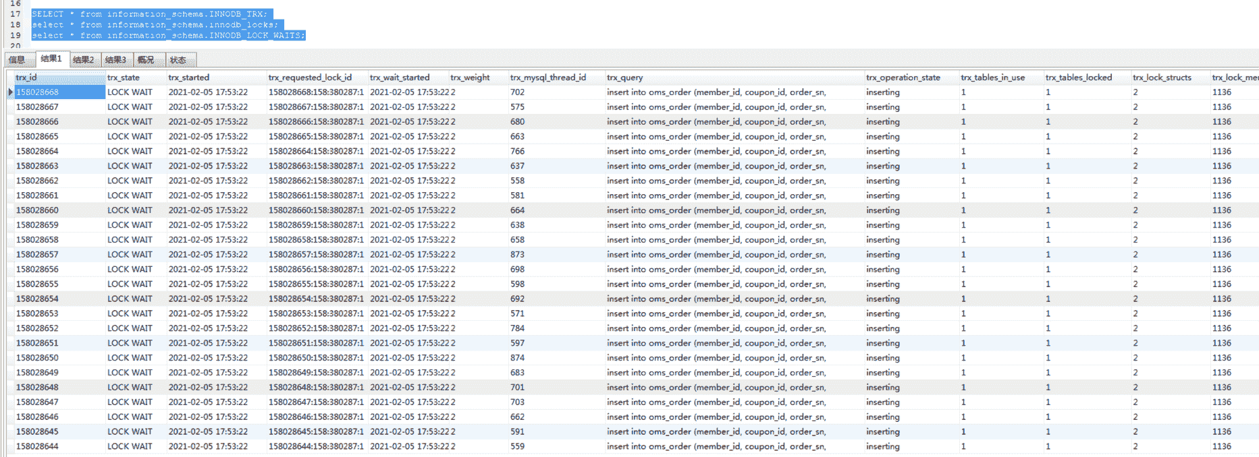Click lock id cell 158028657:158:380287:1
The width and height of the screenshot is (1259, 457).
[x=317, y=255]
